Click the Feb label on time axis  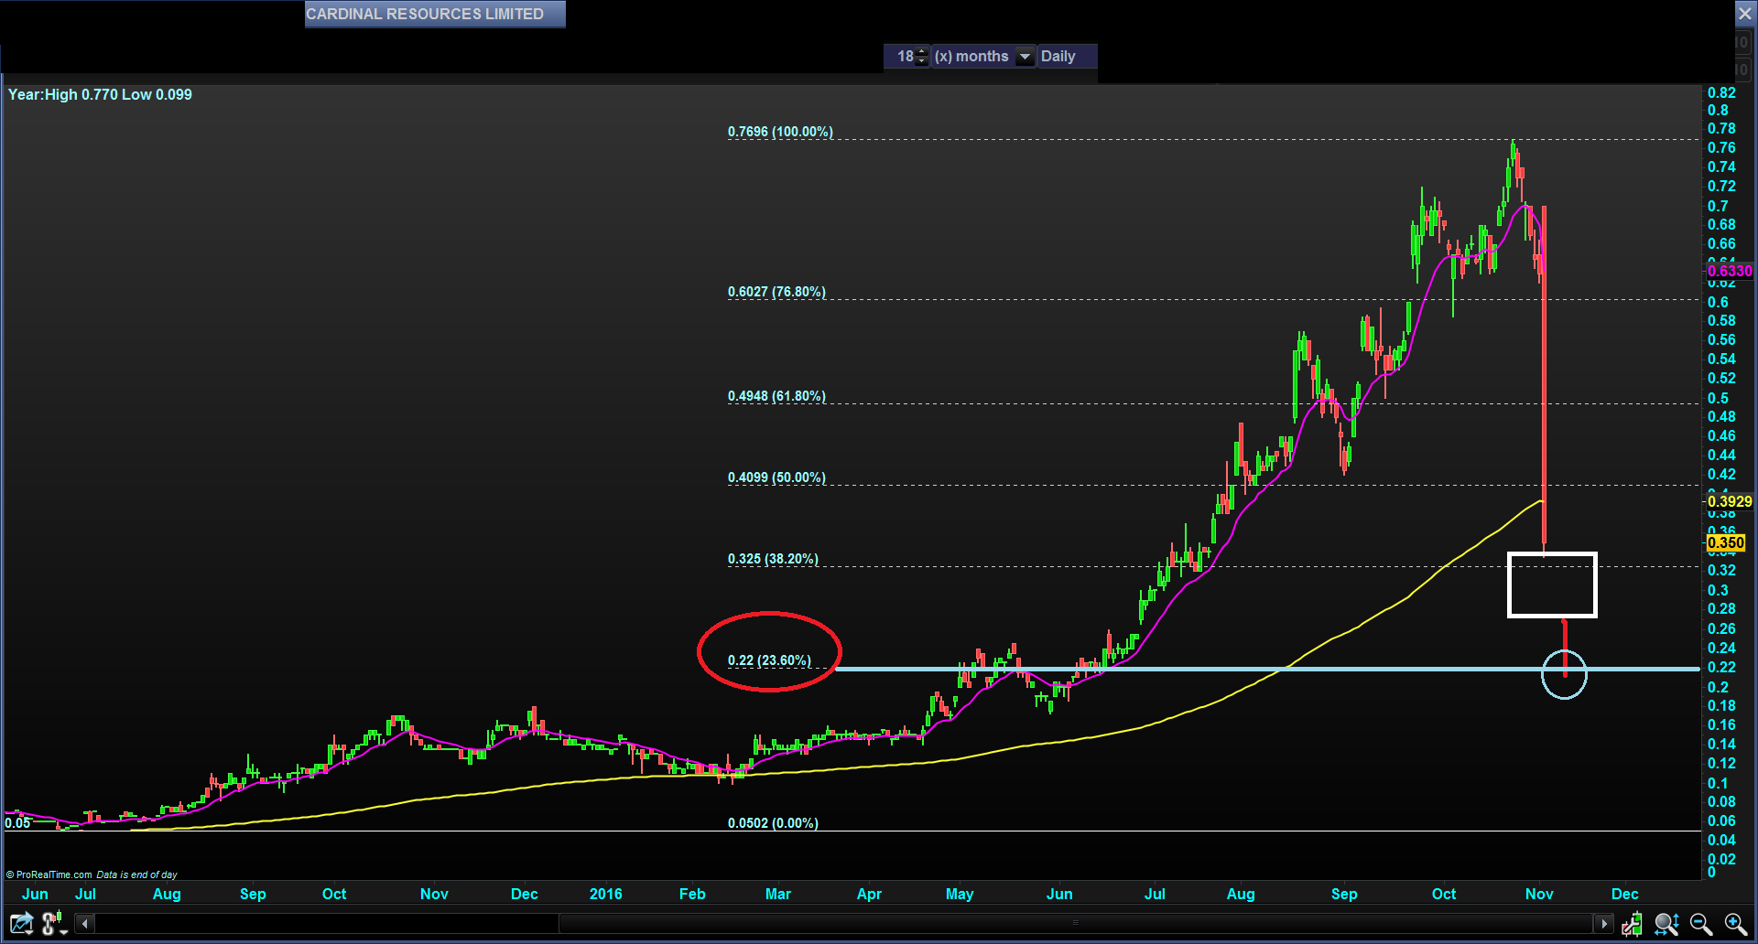(692, 894)
